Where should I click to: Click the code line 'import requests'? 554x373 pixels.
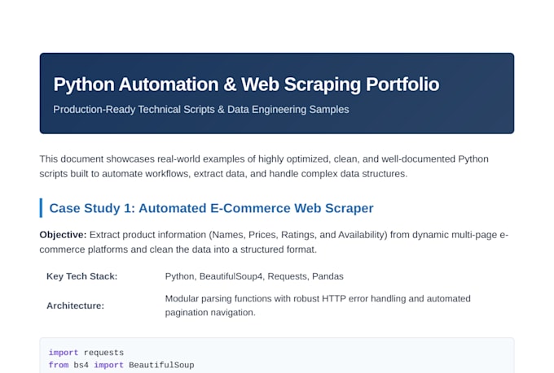click(86, 353)
